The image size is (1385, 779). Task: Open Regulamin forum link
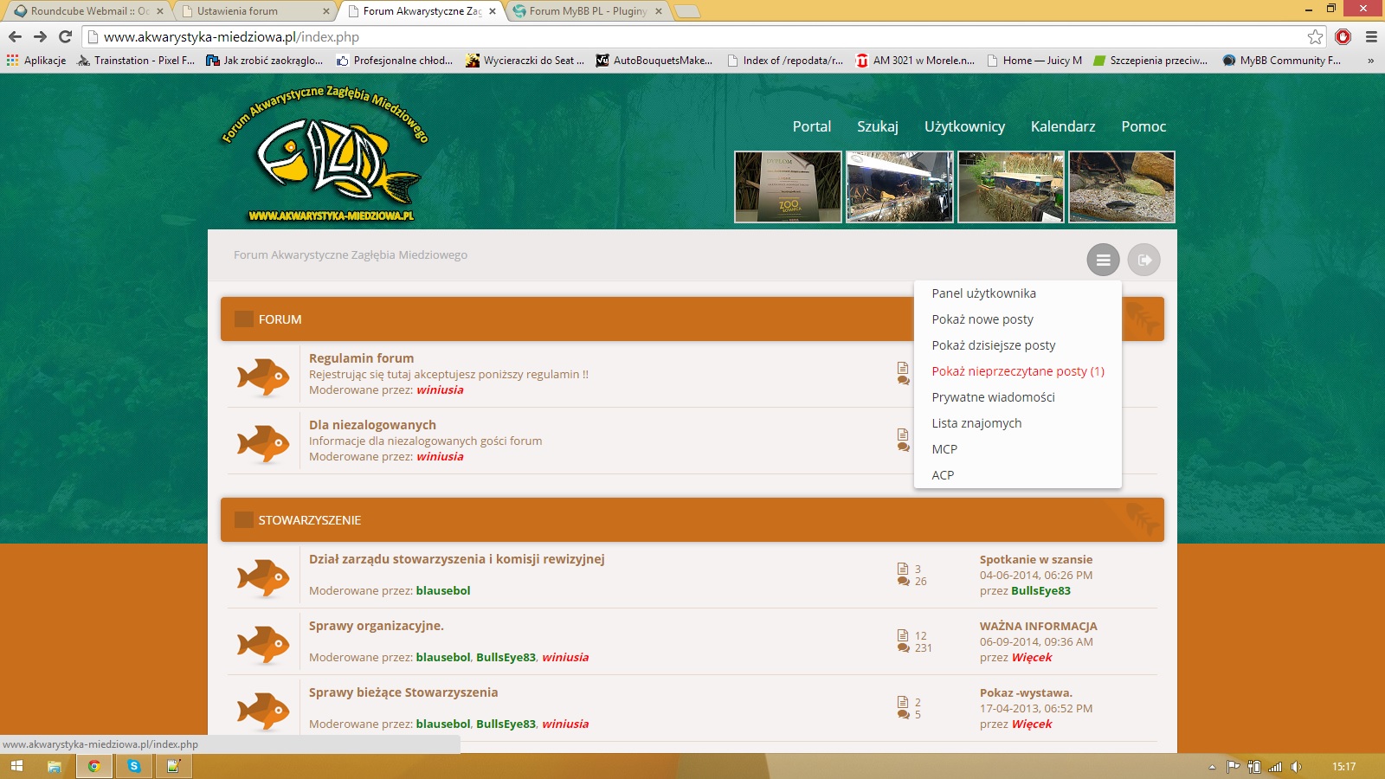(x=361, y=358)
